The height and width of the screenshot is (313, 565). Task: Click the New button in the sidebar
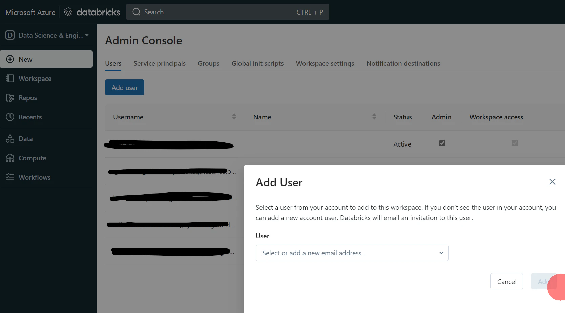click(46, 59)
